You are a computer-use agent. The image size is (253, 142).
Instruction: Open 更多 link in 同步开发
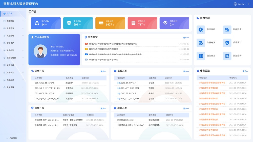[103, 71]
